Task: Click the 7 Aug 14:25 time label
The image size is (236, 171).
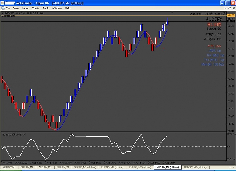Action: (x=80, y=163)
